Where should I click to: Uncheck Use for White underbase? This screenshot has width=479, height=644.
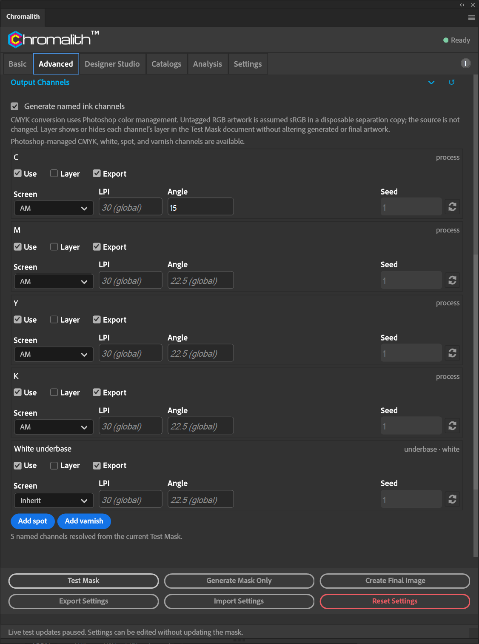(17, 465)
